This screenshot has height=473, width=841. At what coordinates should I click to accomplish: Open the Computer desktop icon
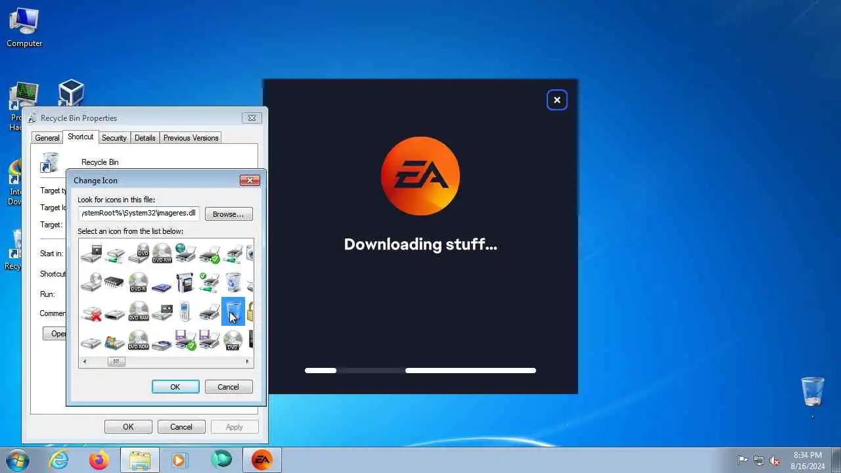coord(24,28)
